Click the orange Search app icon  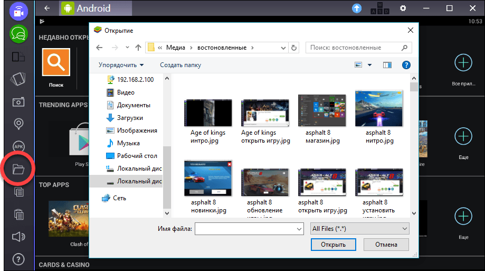coord(56,62)
